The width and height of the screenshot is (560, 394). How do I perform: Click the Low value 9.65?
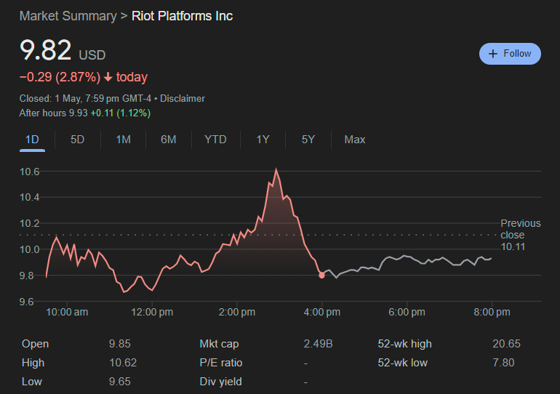120,382
